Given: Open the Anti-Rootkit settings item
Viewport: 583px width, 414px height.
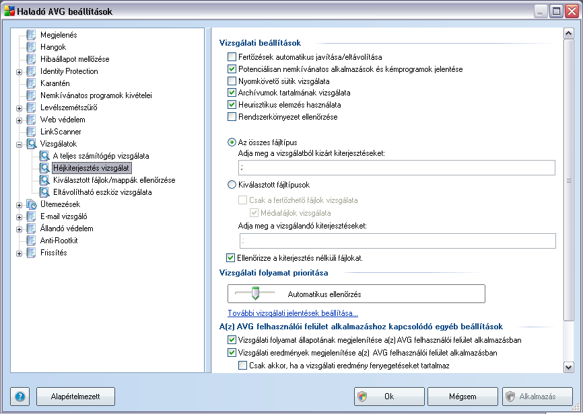Looking at the screenshot, I should click(59, 241).
